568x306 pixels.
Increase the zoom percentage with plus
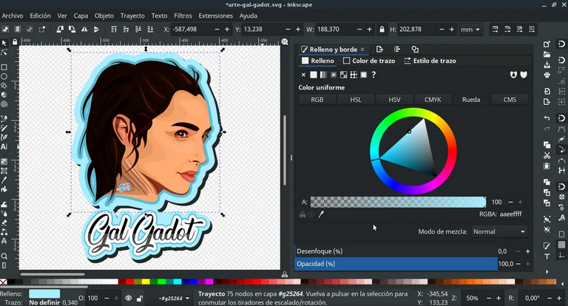click(498, 298)
